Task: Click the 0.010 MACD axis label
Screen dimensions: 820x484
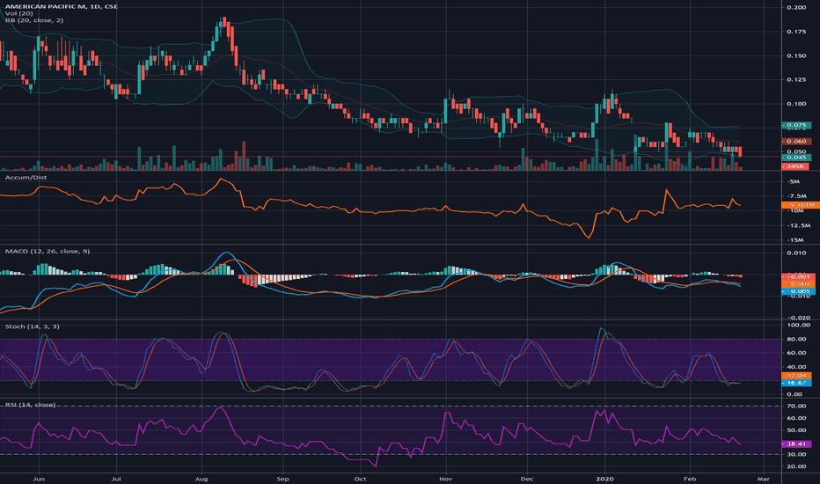Action: click(x=796, y=253)
